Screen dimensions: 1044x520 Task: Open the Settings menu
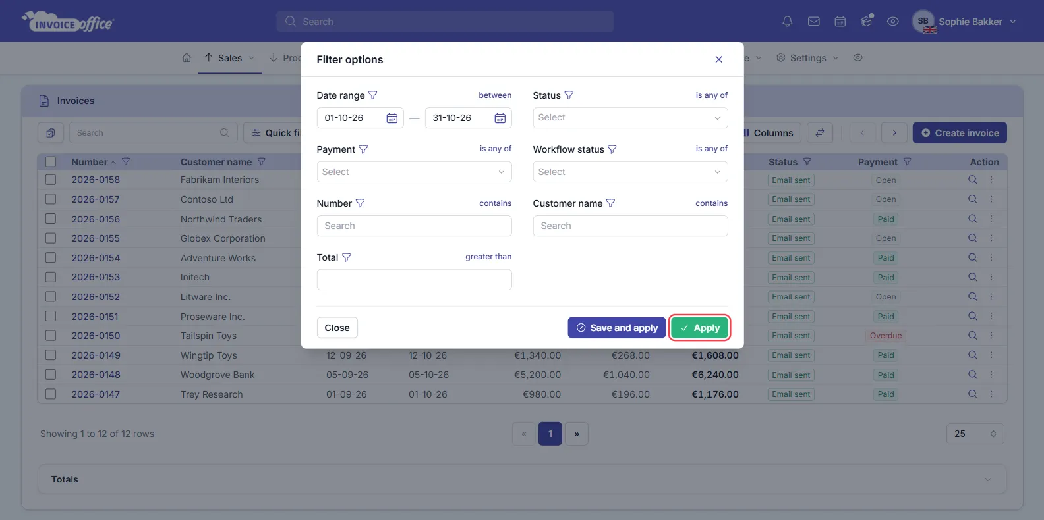coord(807,58)
